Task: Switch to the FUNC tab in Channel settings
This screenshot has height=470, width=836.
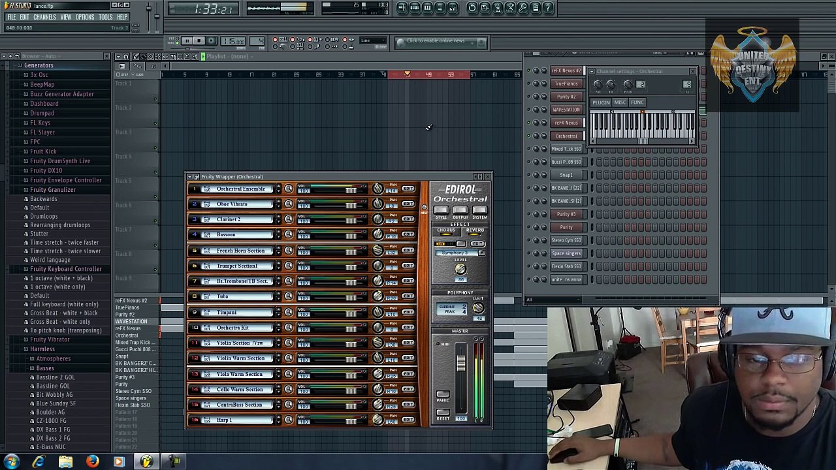Action: coord(637,102)
